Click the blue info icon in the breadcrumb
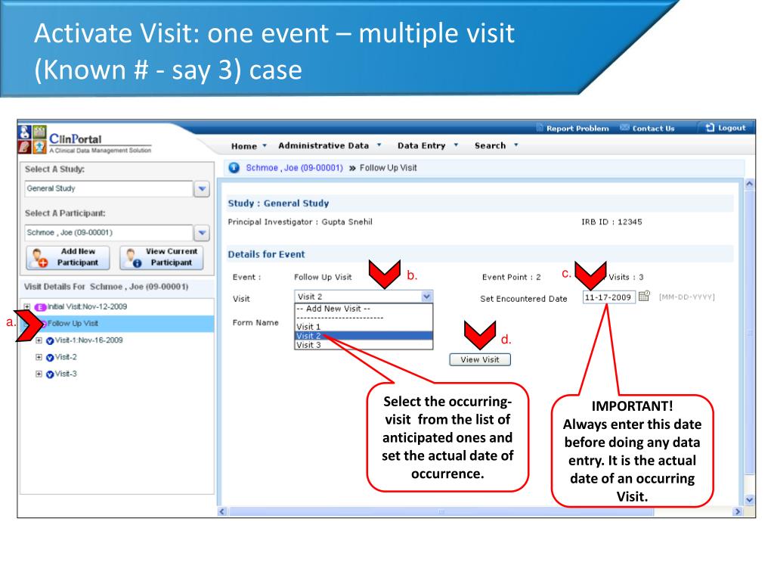 coord(234,168)
